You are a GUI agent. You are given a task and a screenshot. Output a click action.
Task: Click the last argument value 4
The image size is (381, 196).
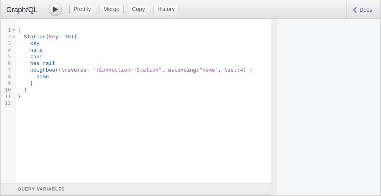coord(242,70)
